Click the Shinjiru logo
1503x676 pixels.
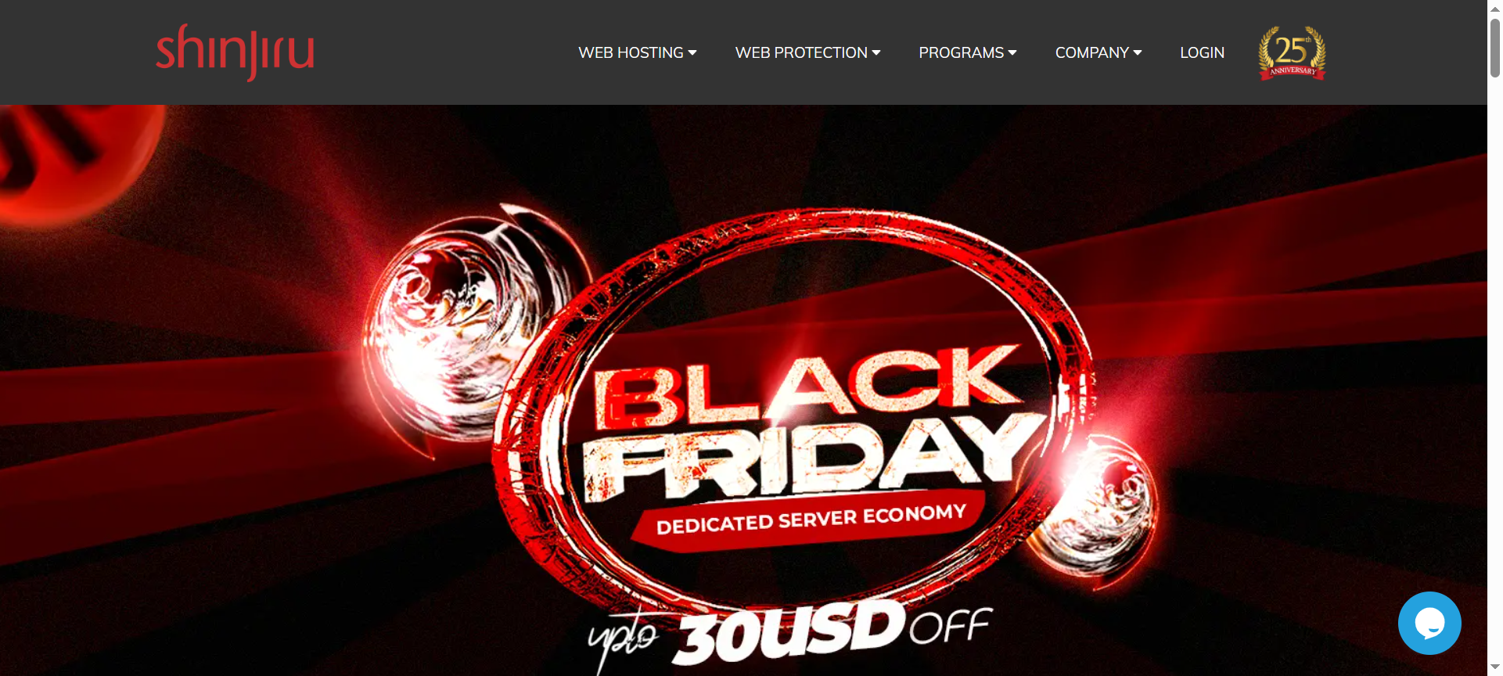pyautogui.click(x=236, y=52)
